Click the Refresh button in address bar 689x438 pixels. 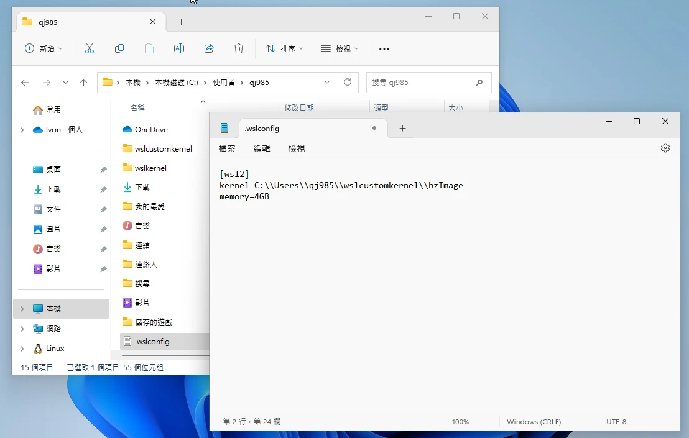pyautogui.click(x=348, y=82)
